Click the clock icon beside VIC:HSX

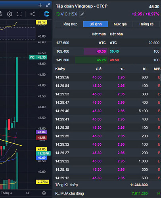click(58, 14)
